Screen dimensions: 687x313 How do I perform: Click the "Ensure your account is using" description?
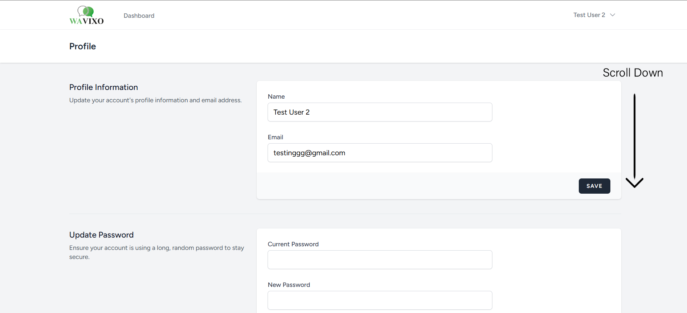coord(156,248)
